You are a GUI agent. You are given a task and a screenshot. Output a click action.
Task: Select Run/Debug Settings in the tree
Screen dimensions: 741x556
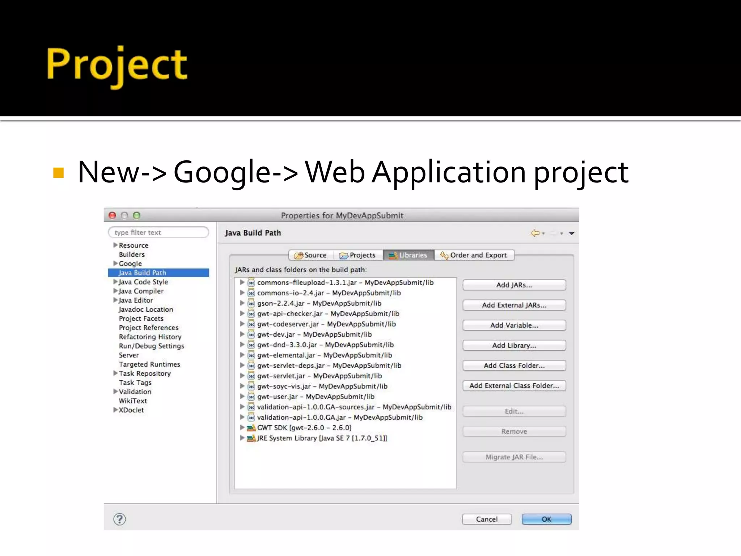[152, 346]
